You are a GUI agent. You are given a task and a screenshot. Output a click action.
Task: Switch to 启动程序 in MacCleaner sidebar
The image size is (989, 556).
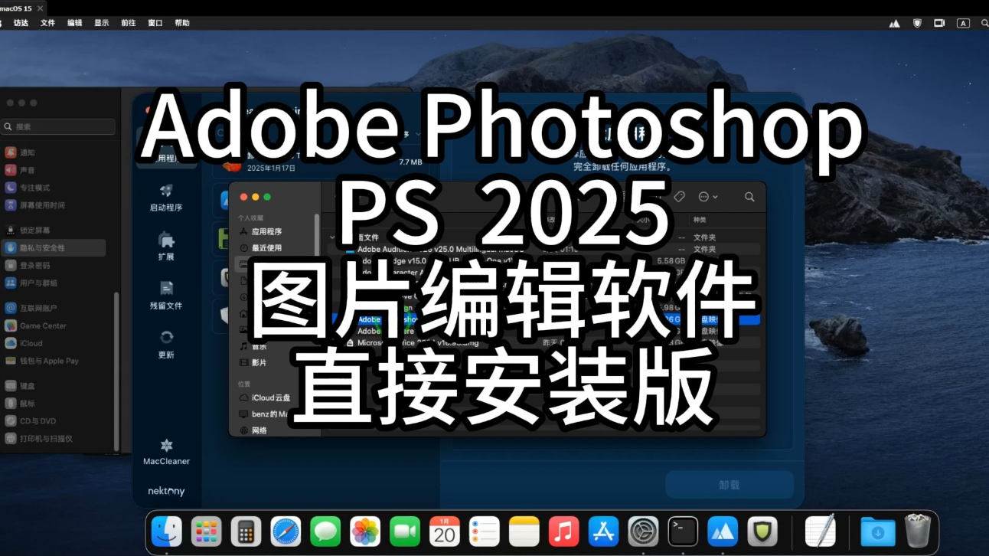[x=166, y=198]
